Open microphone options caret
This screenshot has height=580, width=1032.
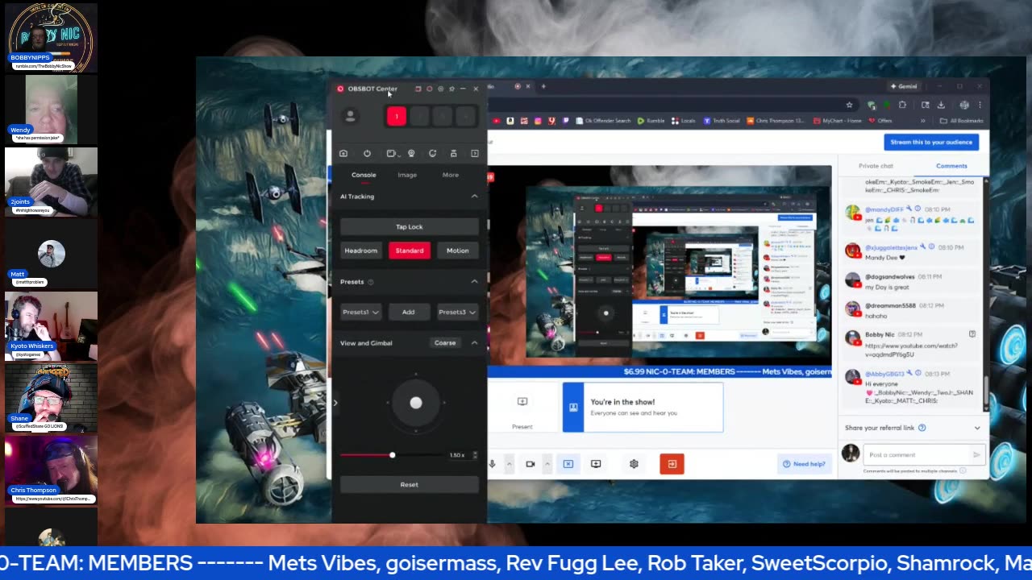click(509, 464)
